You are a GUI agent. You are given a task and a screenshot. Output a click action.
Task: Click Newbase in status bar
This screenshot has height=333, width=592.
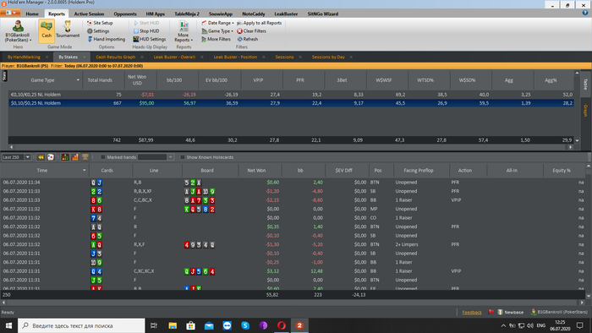tap(511, 312)
